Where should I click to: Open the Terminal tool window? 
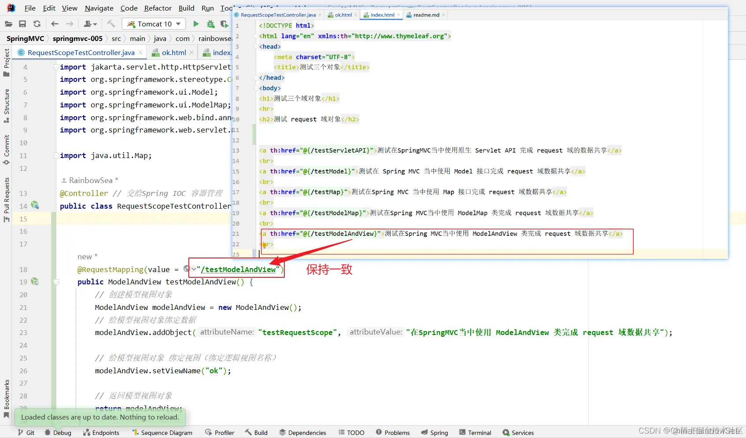tap(475, 433)
